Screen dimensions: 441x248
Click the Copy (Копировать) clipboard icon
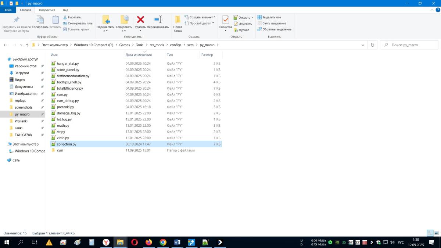coord(40,20)
